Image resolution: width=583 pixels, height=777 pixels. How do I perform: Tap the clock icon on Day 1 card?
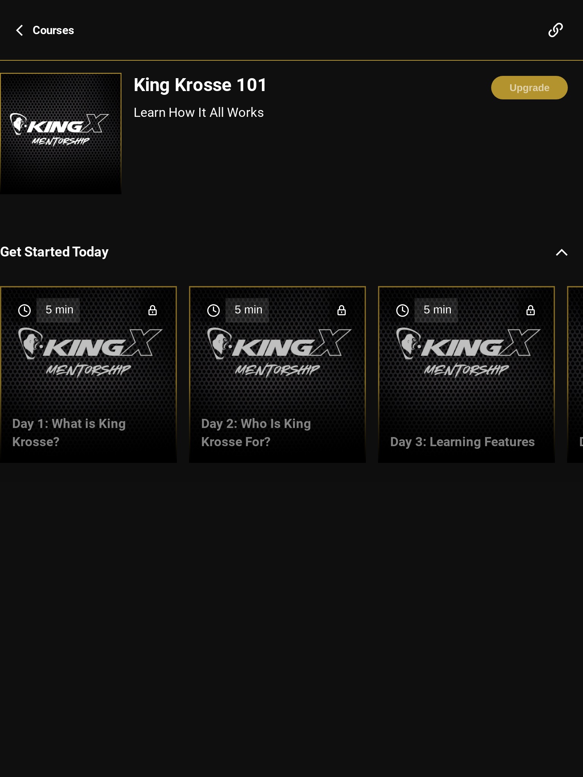[24, 310]
